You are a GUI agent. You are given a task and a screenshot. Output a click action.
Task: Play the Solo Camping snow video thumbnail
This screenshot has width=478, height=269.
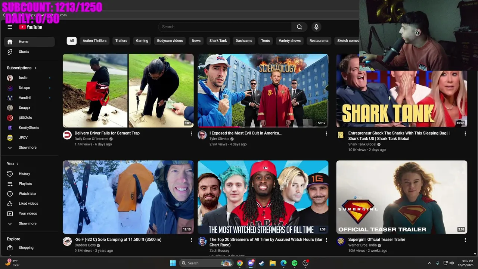(128, 197)
